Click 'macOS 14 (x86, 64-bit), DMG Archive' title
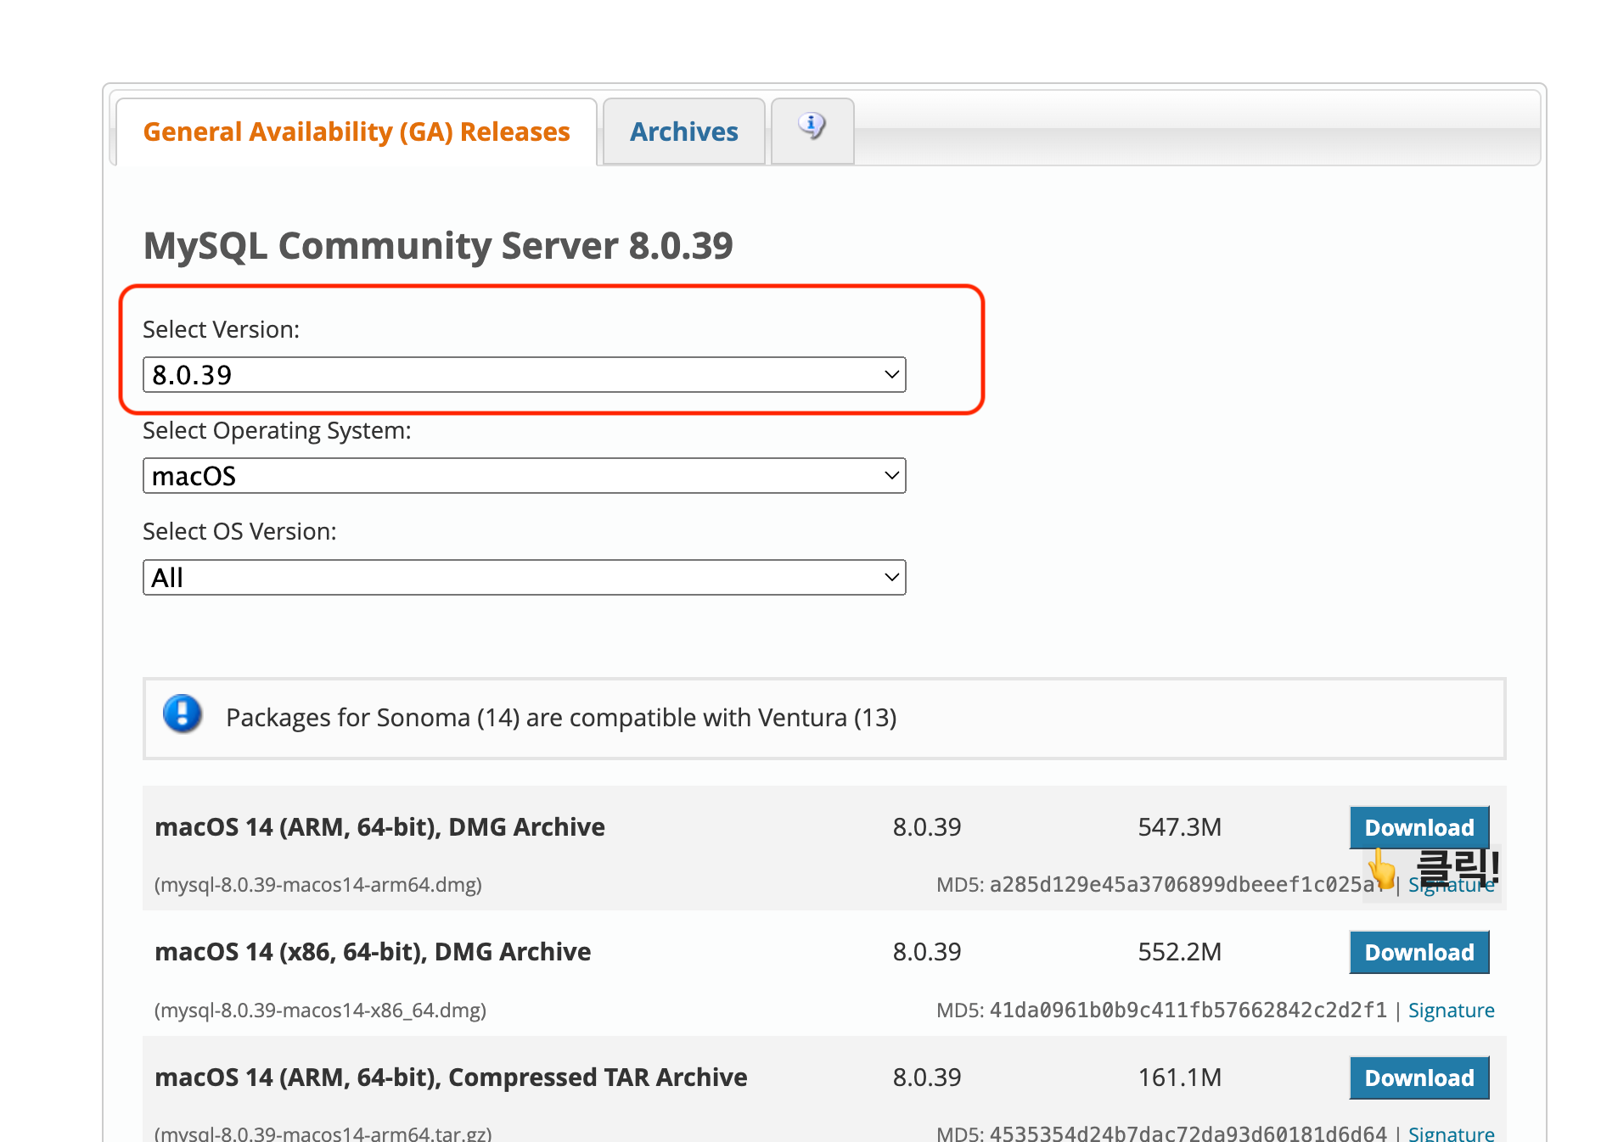1618x1142 pixels. click(x=373, y=952)
